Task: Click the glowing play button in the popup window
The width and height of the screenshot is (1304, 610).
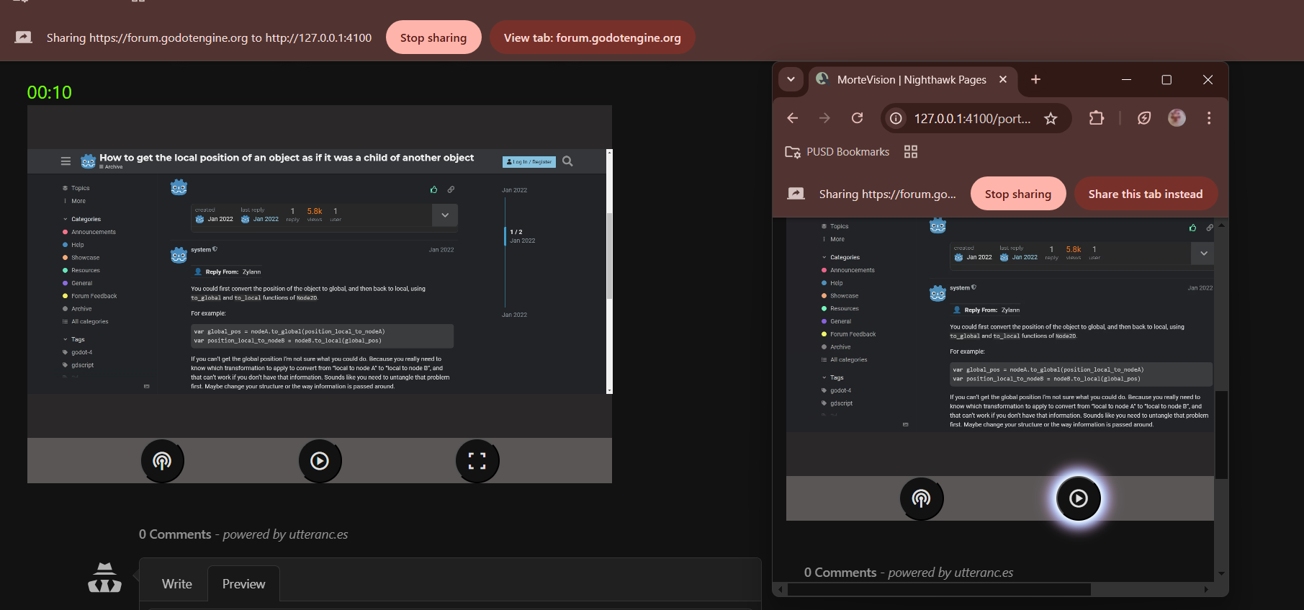Action: [x=1078, y=498]
